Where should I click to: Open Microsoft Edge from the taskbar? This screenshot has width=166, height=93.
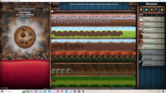coord(45,91)
